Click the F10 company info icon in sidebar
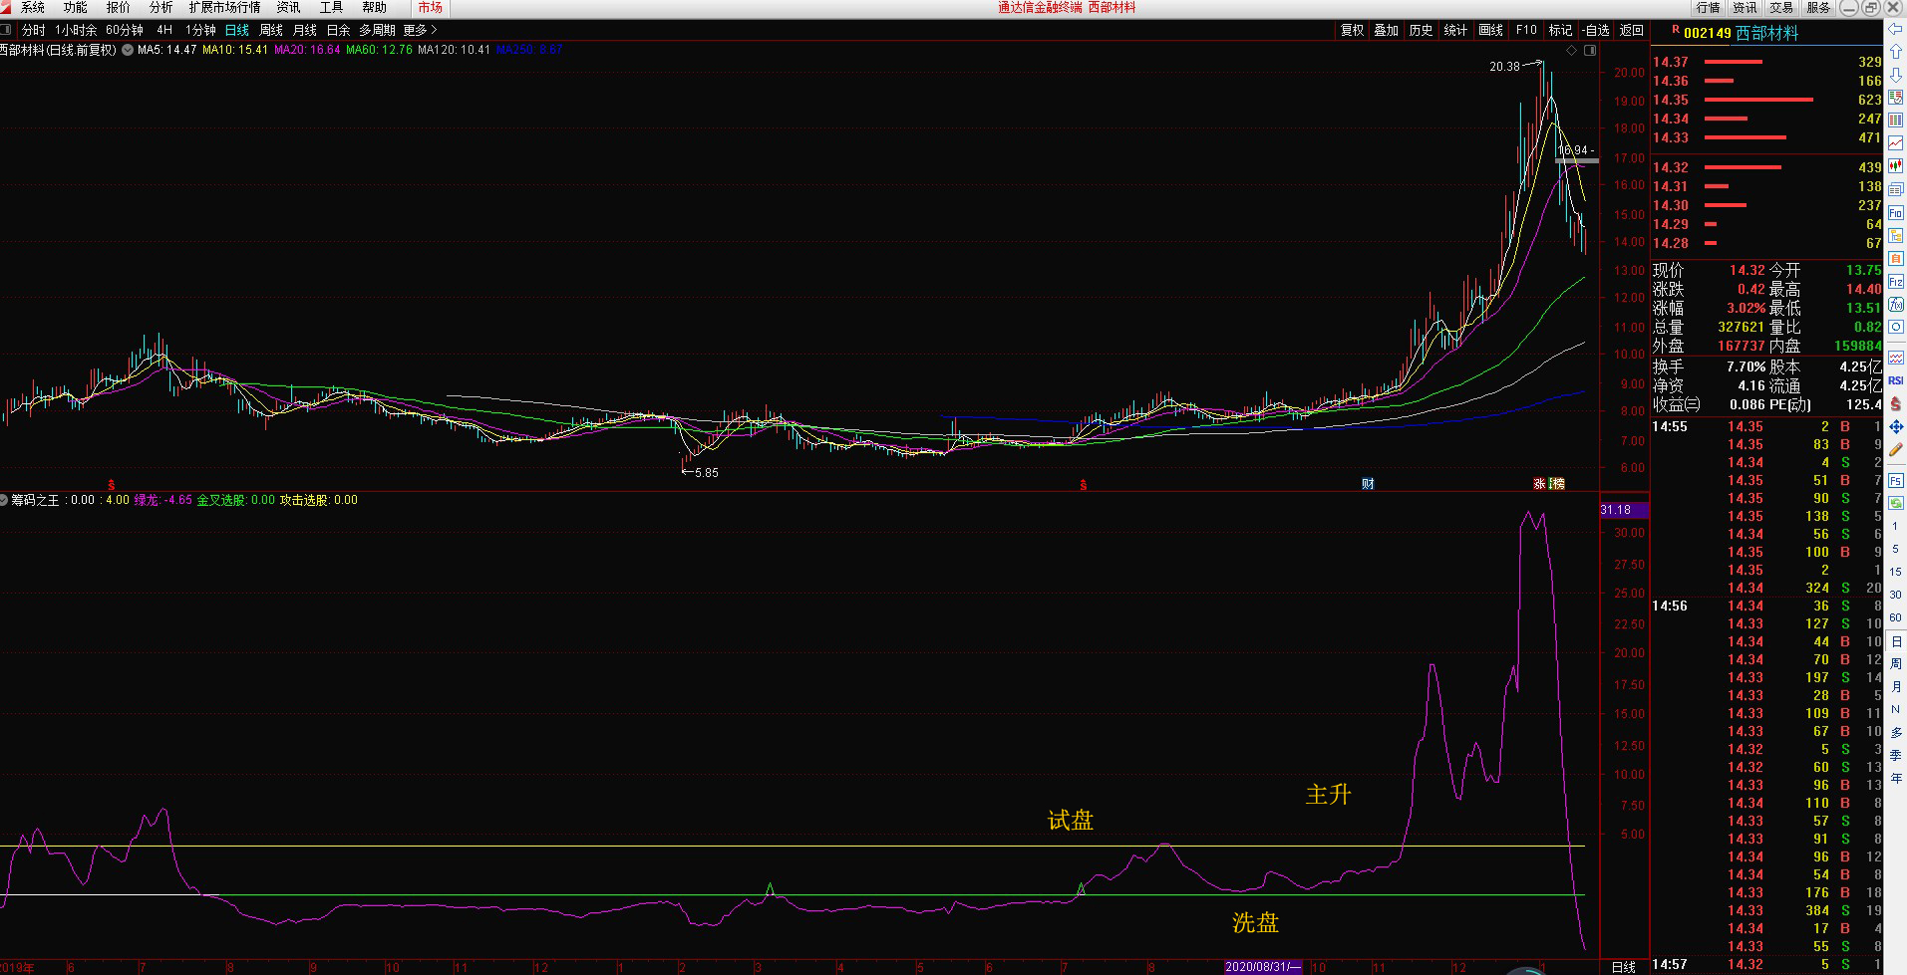The width and height of the screenshot is (1907, 975). tap(1895, 213)
